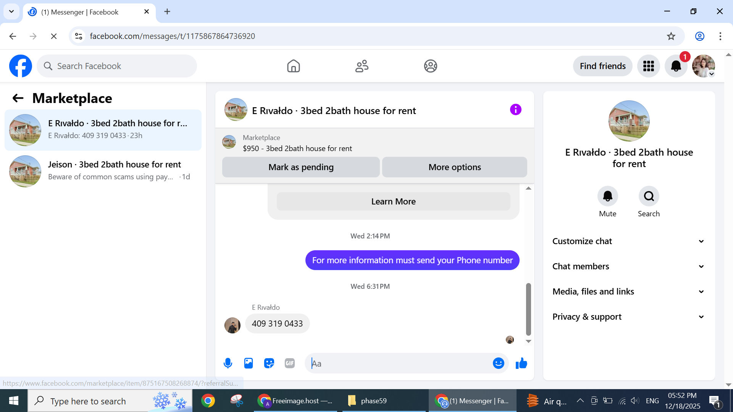Click More options button

click(x=455, y=167)
